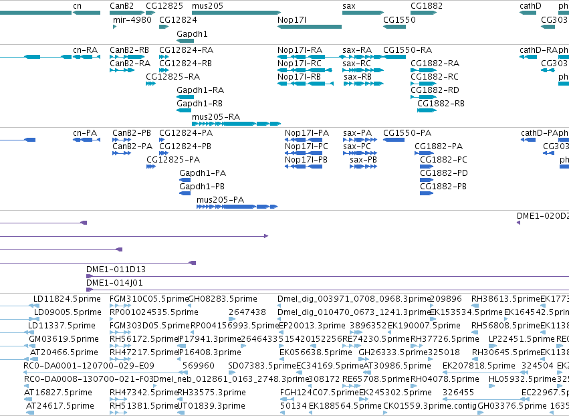Select transcript Gapdh1-RB

pyautogui.click(x=200, y=104)
